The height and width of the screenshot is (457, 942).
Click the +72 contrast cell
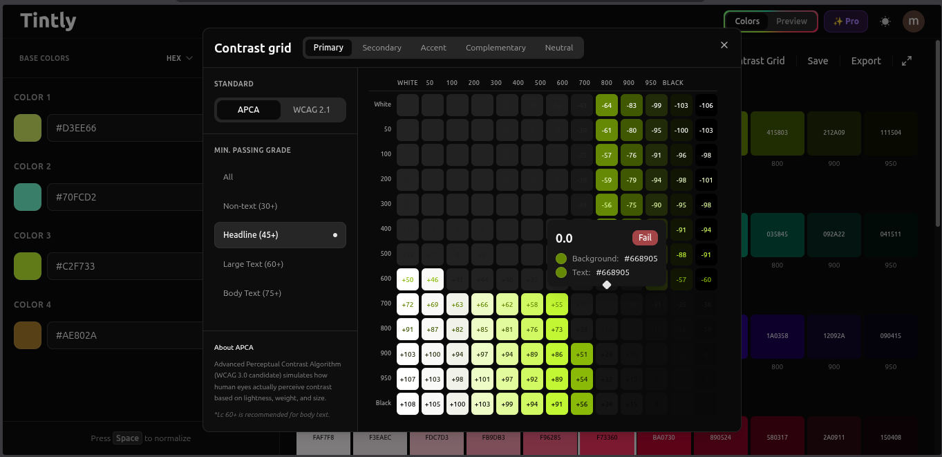tap(408, 304)
